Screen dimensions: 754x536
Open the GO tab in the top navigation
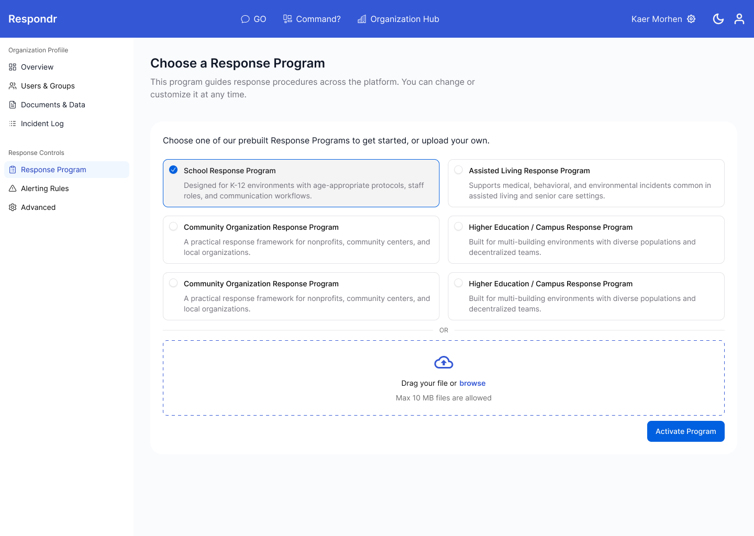(x=253, y=19)
